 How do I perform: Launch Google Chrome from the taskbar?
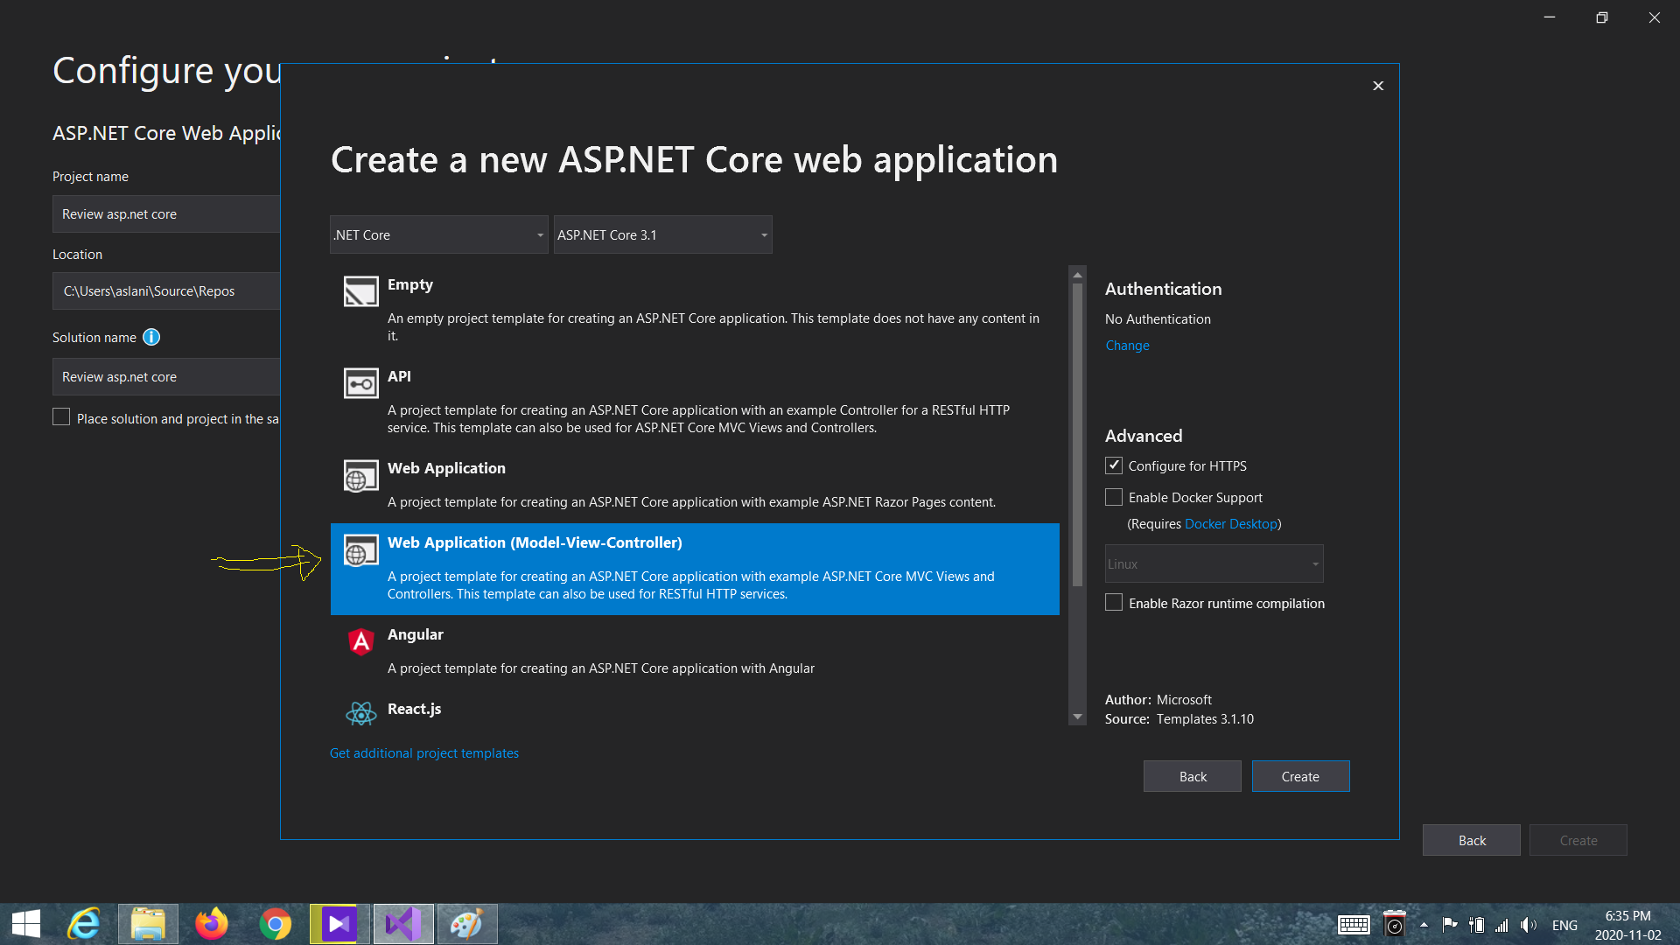point(275,924)
